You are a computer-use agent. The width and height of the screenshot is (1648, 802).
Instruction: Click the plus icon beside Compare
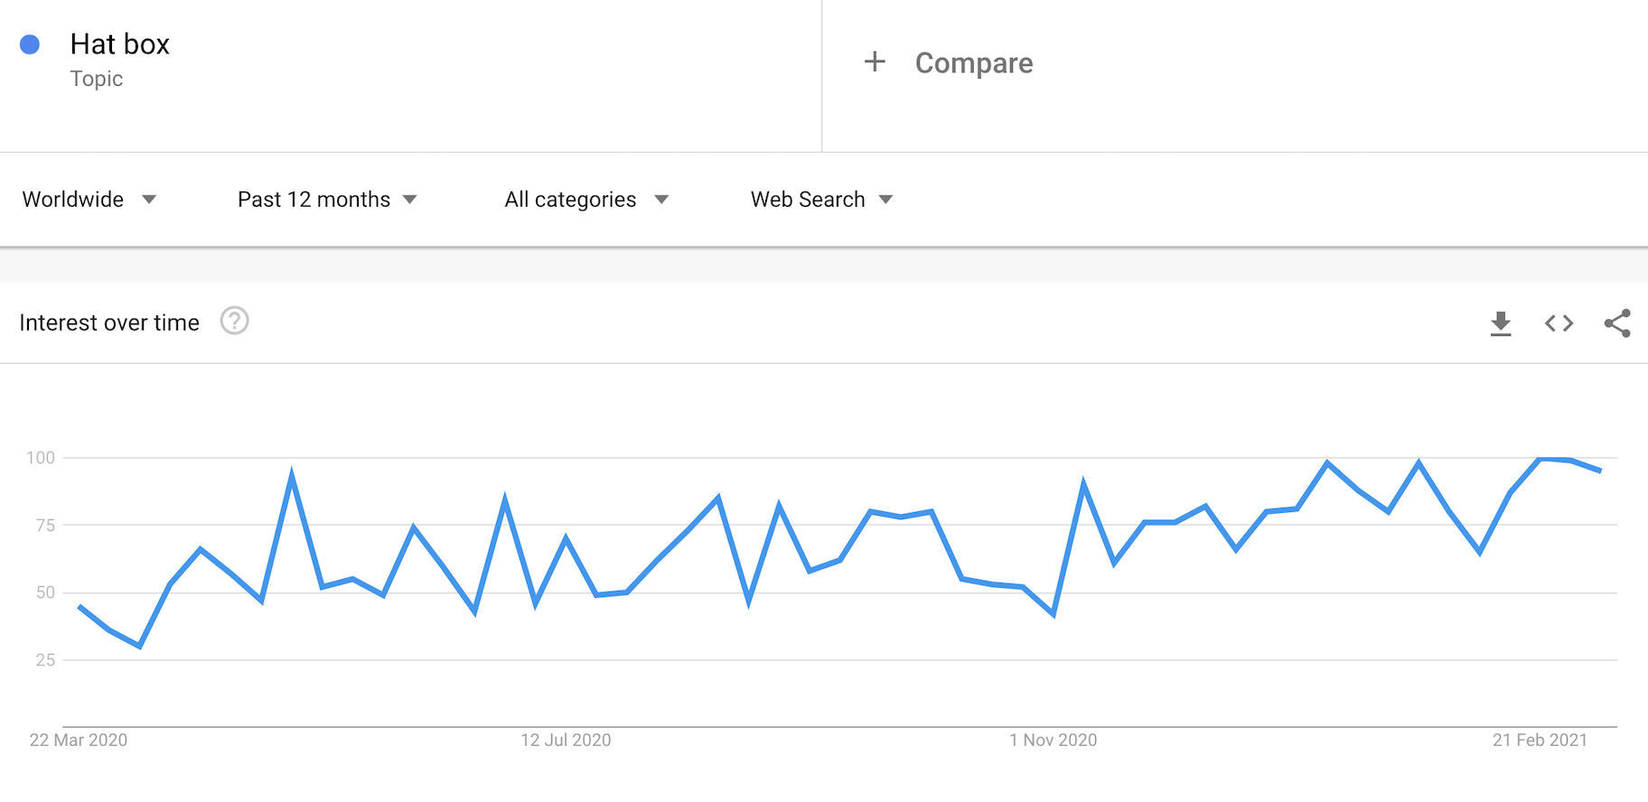pyautogui.click(x=874, y=62)
